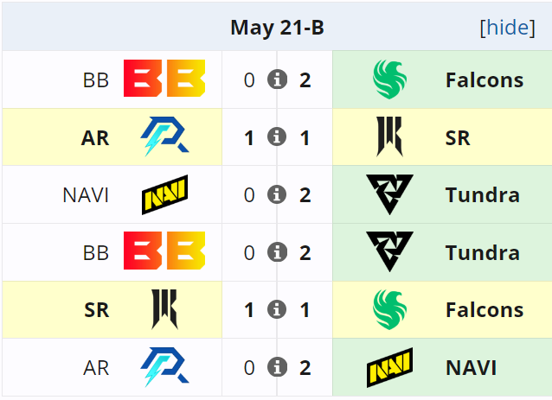Click the Falcons logo in the first row
Screen dimensions: 552x400
pos(388,79)
